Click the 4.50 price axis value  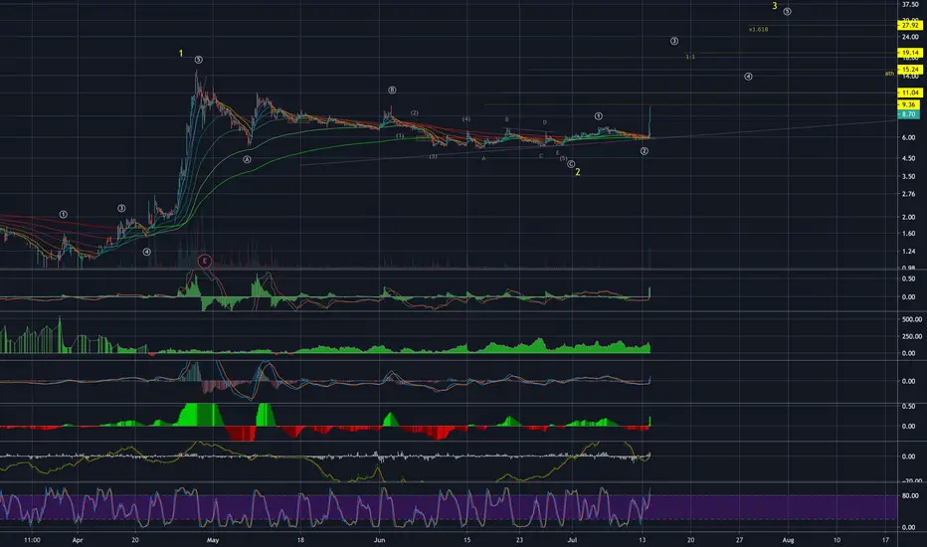point(909,158)
